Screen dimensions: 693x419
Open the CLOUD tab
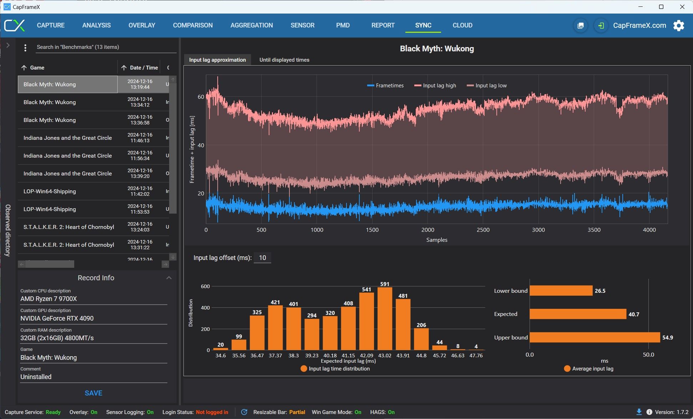462,25
